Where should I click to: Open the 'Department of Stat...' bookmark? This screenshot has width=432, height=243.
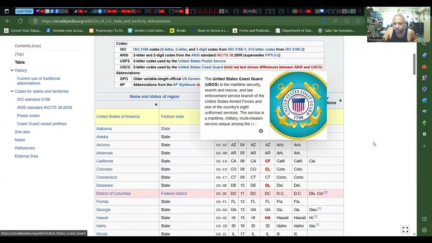tap(294, 30)
